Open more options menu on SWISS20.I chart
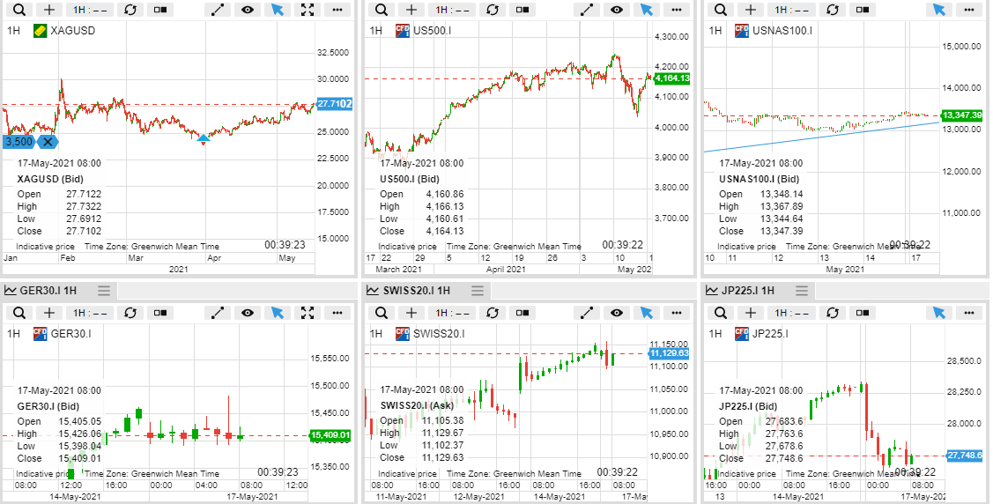This screenshot has width=993, height=504. (x=677, y=313)
